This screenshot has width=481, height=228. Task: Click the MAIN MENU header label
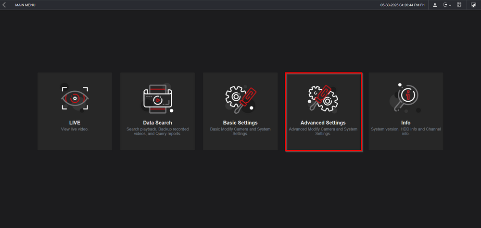(25, 5)
